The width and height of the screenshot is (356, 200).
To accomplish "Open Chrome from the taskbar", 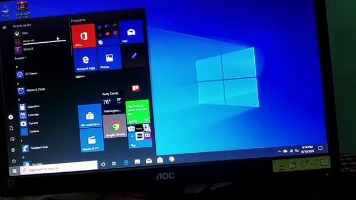I will [171, 159].
